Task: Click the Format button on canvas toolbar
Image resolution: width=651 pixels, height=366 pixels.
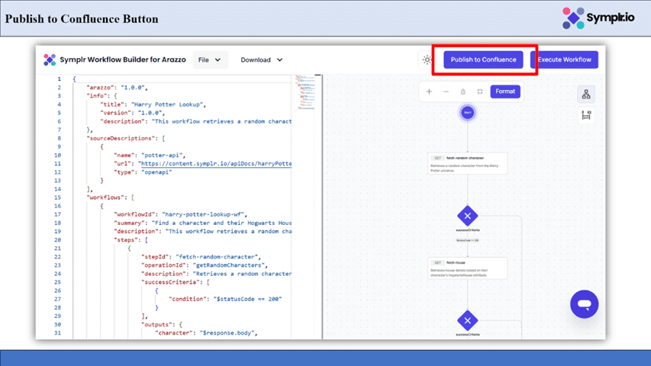Action: point(505,91)
